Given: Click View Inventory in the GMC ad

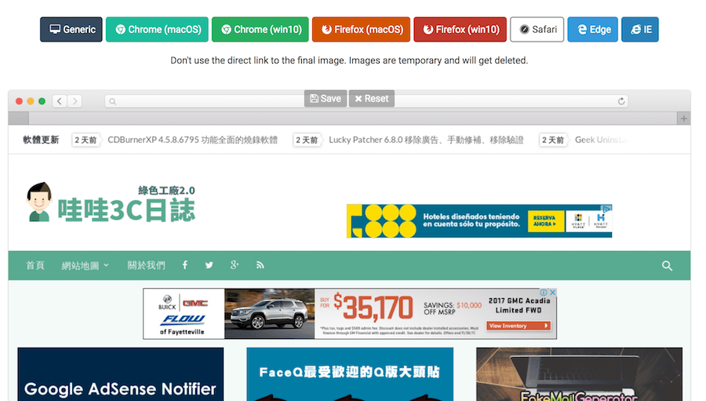Looking at the screenshot, I should pos(519,326).
